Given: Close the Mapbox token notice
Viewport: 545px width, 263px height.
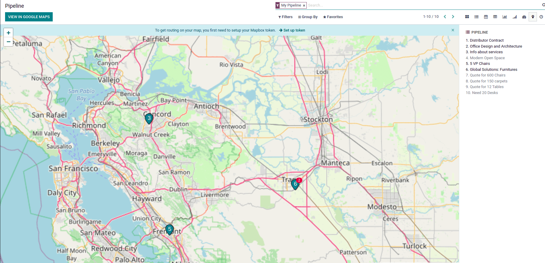Looking at the screenshot, I should tap(453, 30).
